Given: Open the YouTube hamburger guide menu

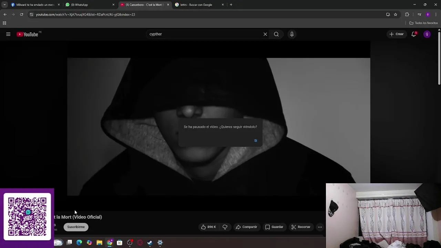Looking at the screenshot, I should pos(8,34).
